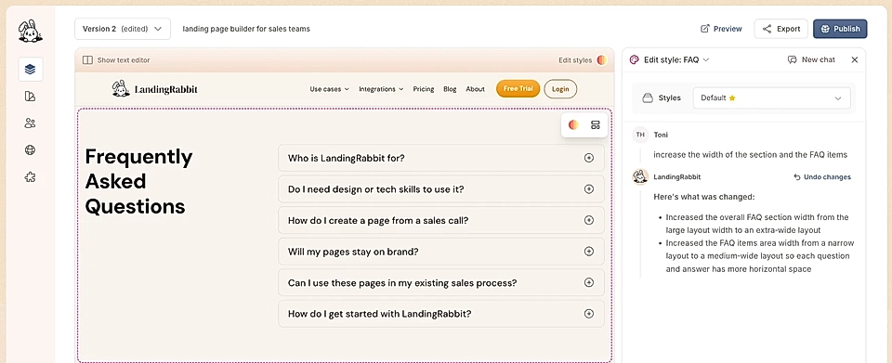Open the Blog nav link
The width and height of the screenshot is (892, 363).
pyautogui.click(x=450, y=89)
